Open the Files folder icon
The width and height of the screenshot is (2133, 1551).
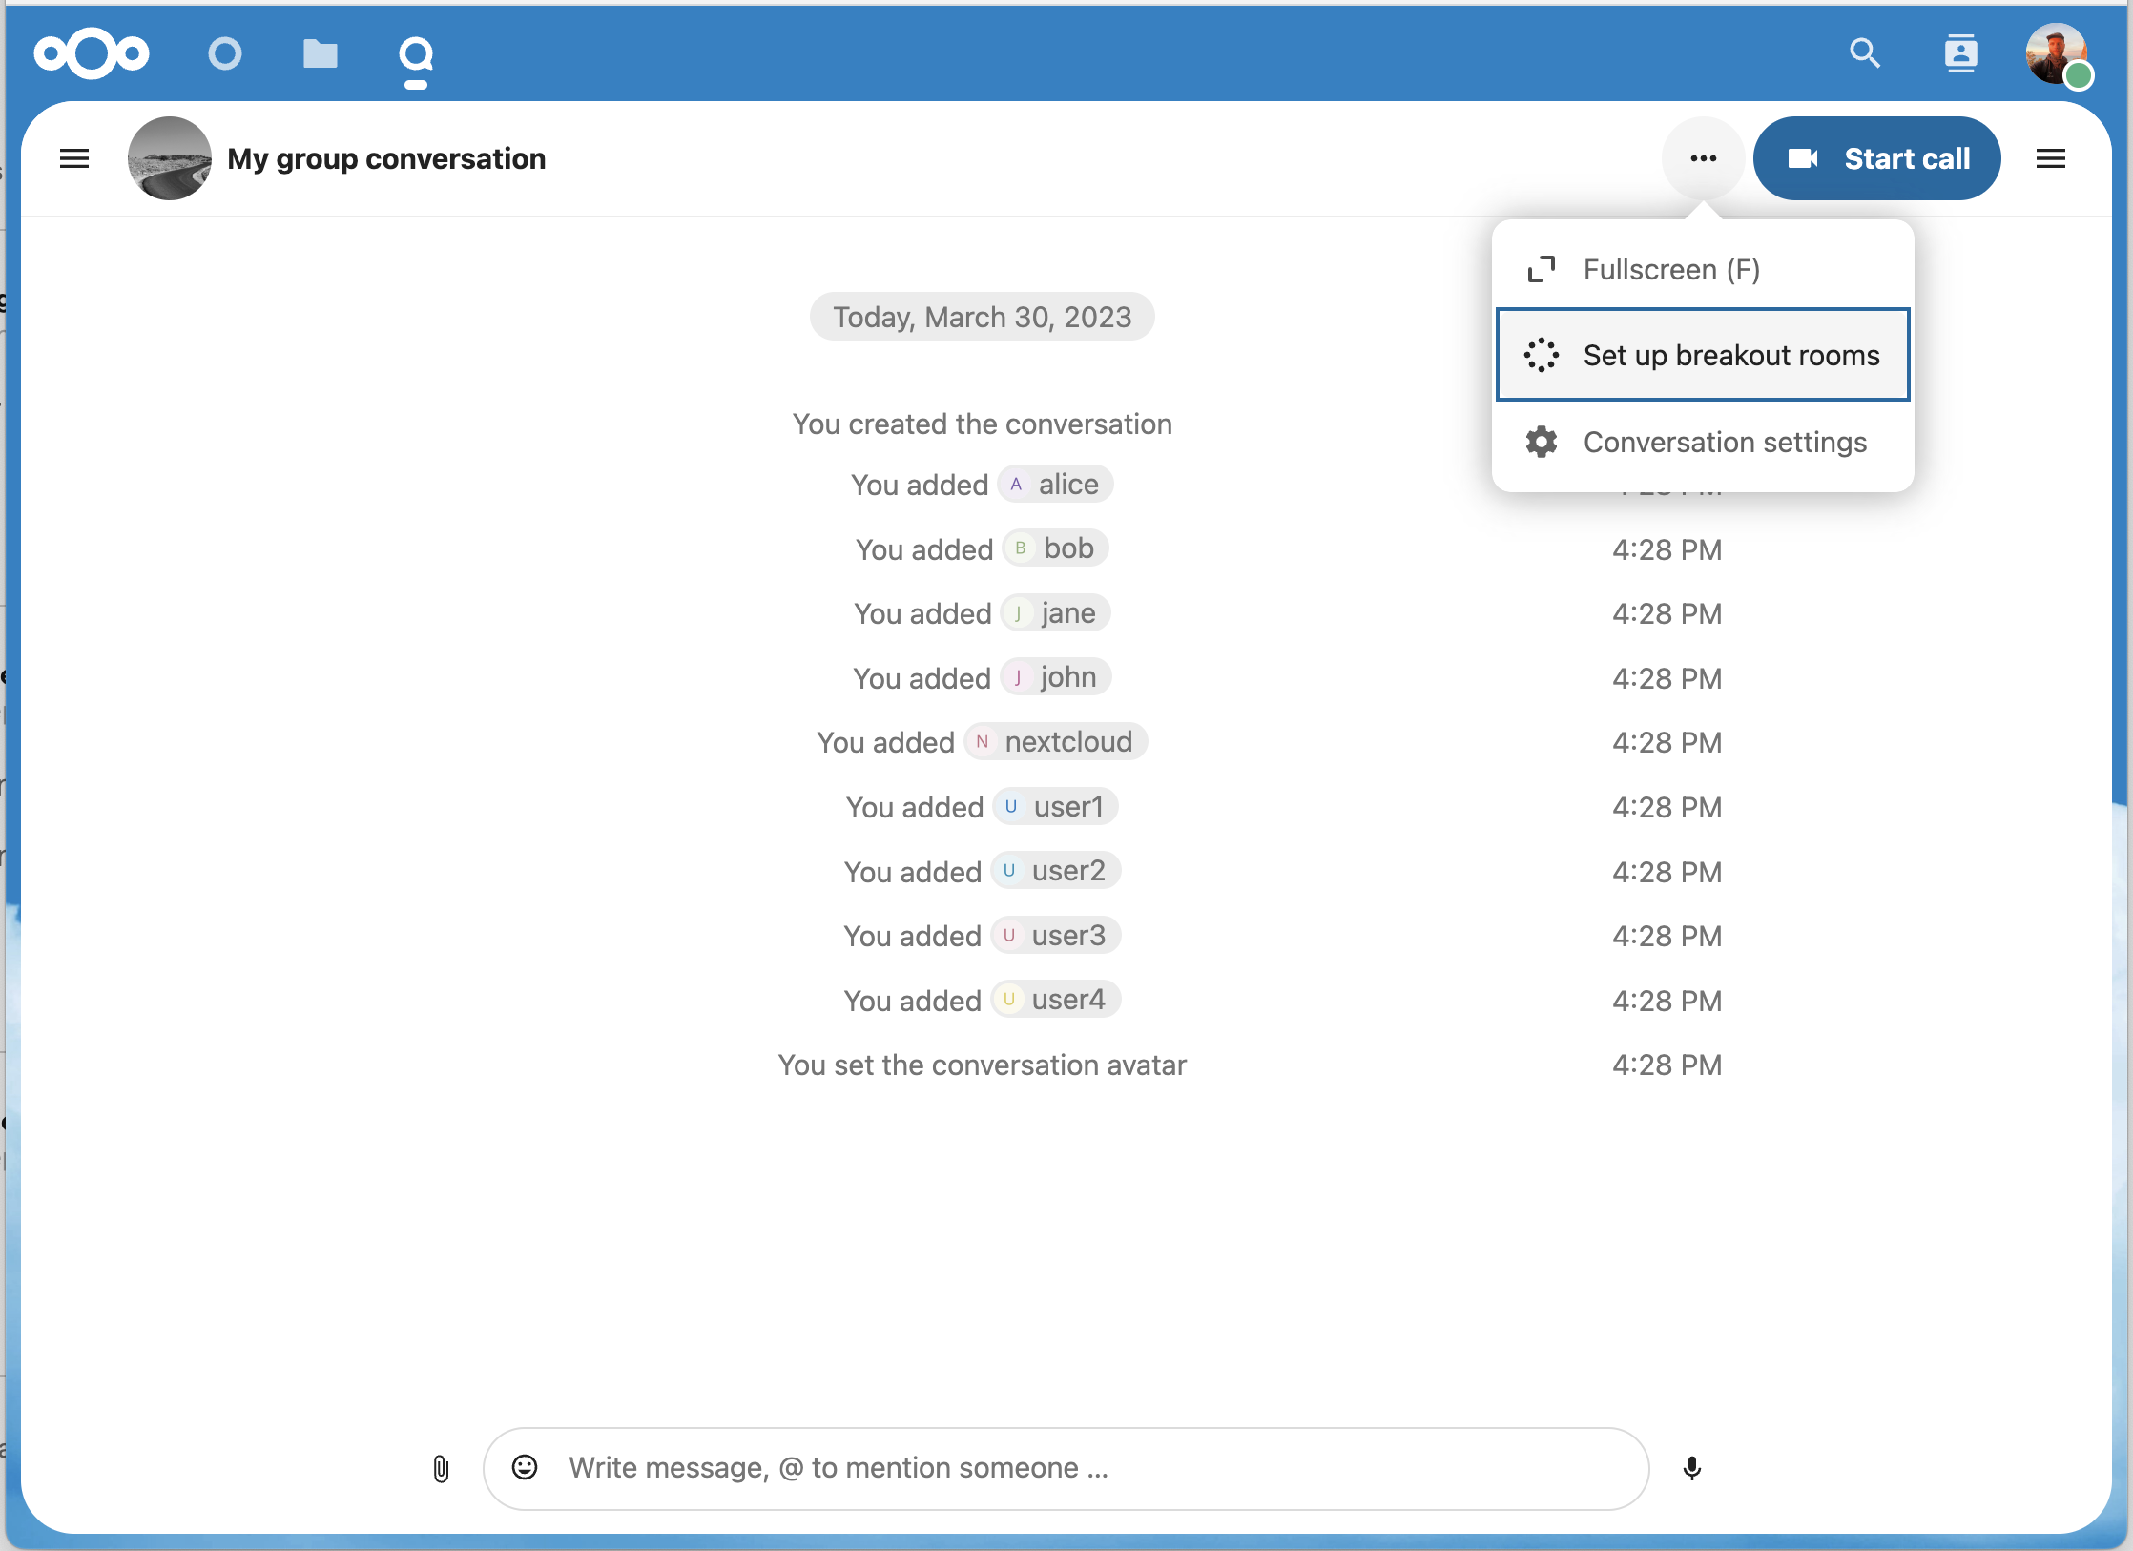[x=320, y=53]
